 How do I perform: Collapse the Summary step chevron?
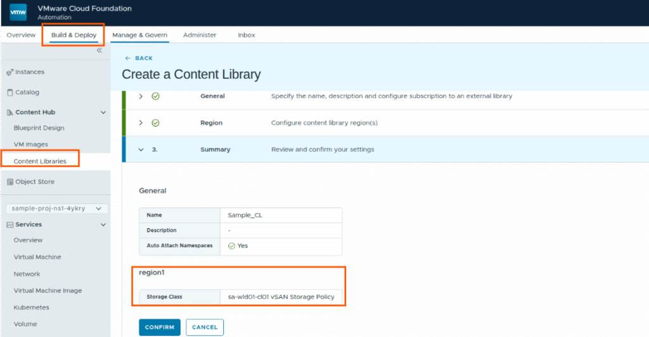[x=141, y=149]
